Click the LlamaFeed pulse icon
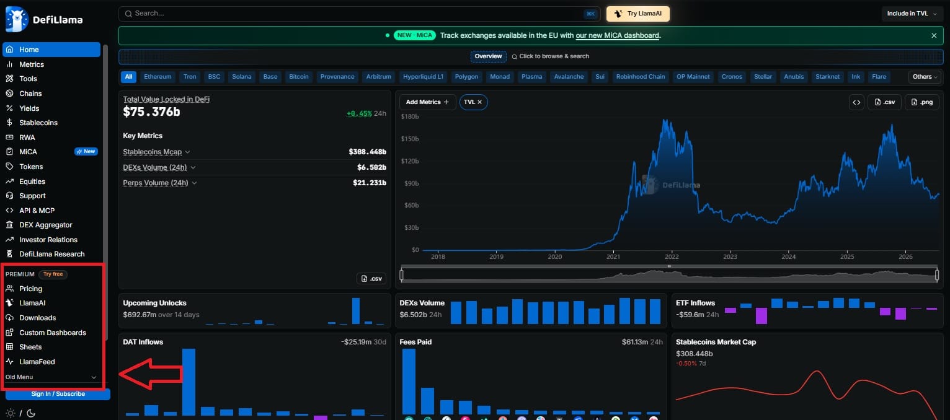The width and height of the screenshot is (950, 420). tap(9, 362)
